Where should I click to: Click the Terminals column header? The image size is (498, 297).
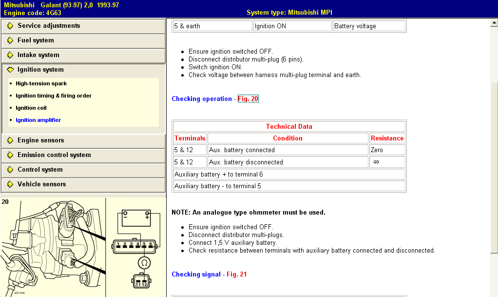[x=190, y=139]
